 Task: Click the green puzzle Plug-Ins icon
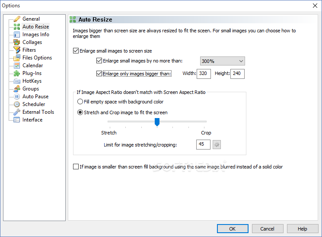coord(17,73)
